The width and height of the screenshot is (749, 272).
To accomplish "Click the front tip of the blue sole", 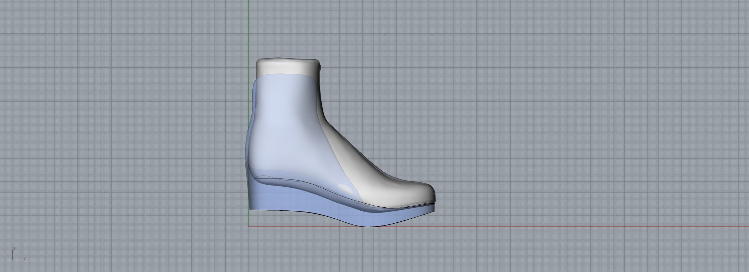I will (x=434, y=209).
